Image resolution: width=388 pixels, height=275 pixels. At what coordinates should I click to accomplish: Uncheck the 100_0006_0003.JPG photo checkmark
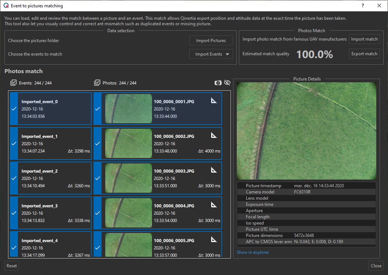pyautogui.click(x=98, y=178)
